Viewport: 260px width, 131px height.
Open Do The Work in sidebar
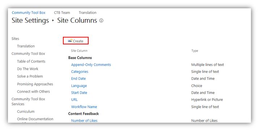27,69
